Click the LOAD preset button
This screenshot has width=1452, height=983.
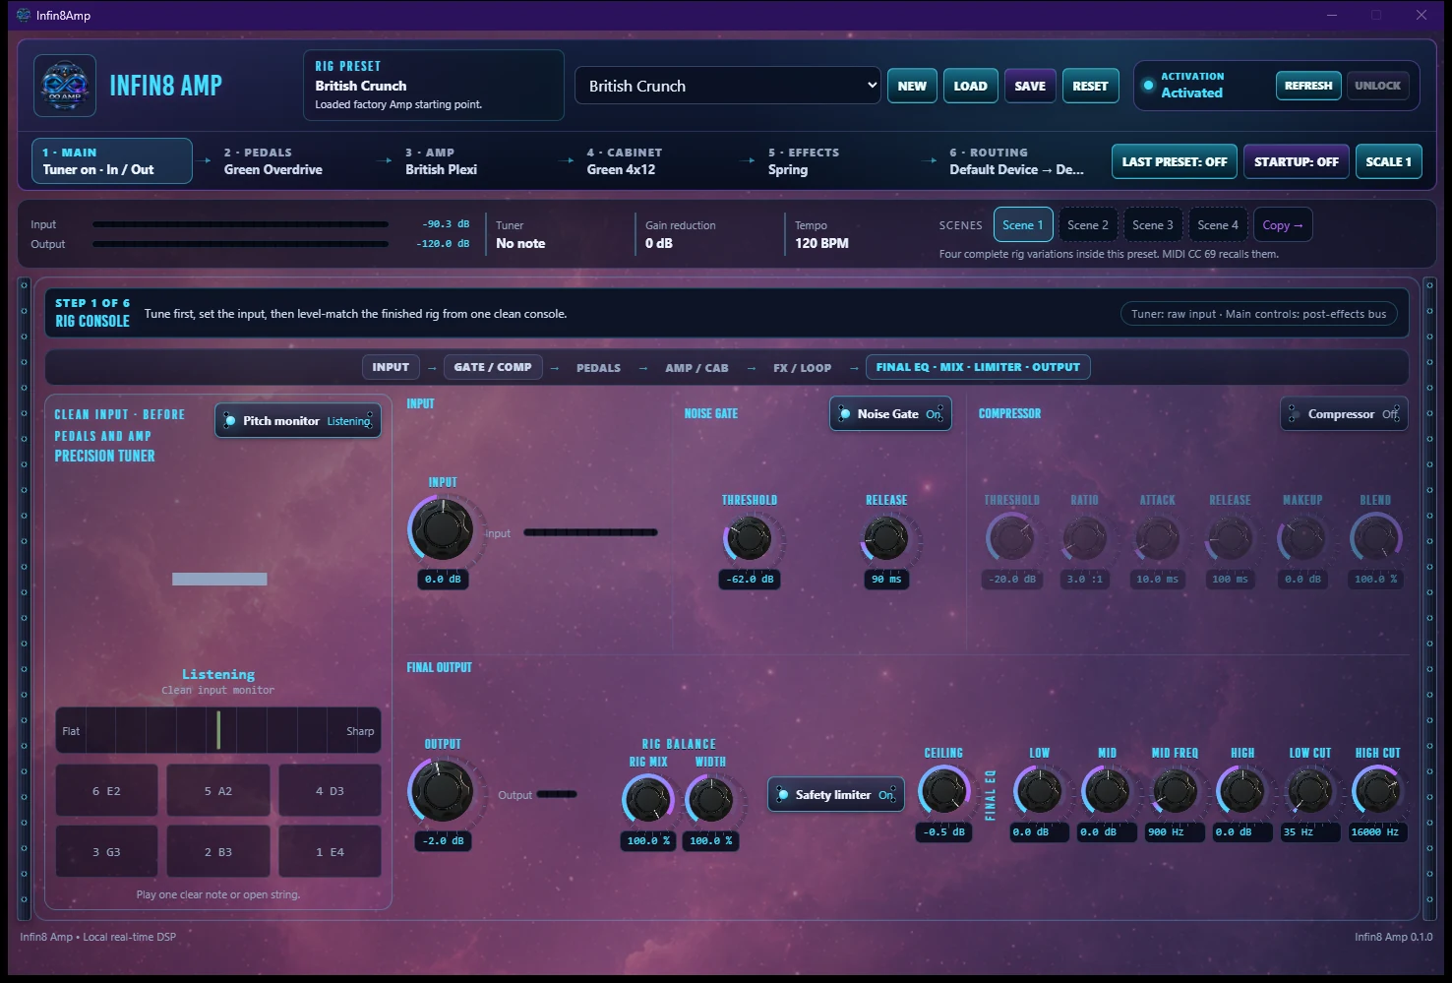pos(970,86)
